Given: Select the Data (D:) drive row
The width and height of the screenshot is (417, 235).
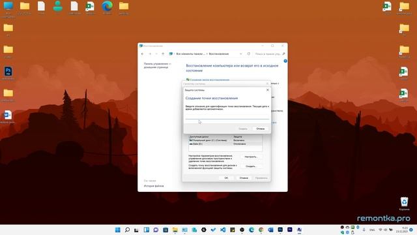Looking at the screenshot, I should coord(225,144).
